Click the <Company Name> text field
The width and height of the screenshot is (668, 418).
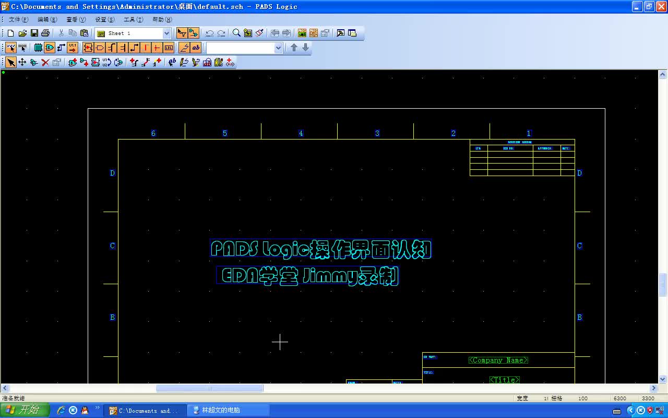[498, 360]
